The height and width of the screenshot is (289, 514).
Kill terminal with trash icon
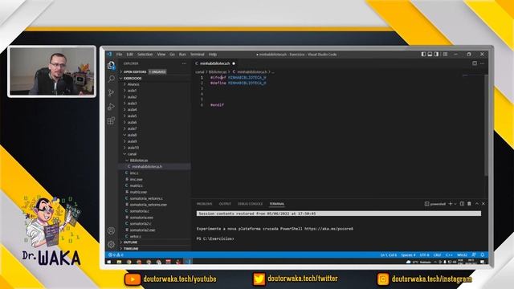coord(469,204)
